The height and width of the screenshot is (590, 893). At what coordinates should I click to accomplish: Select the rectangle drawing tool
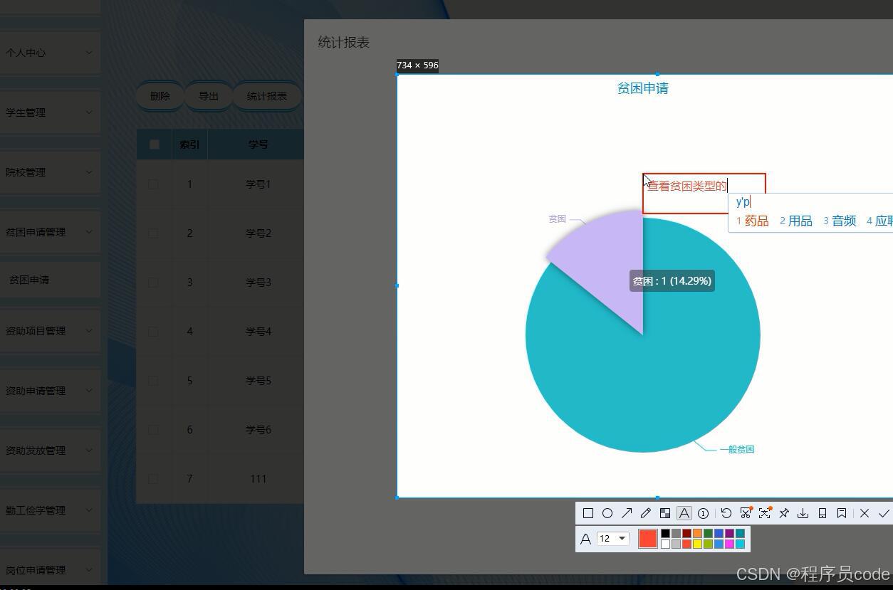[588, 513]
